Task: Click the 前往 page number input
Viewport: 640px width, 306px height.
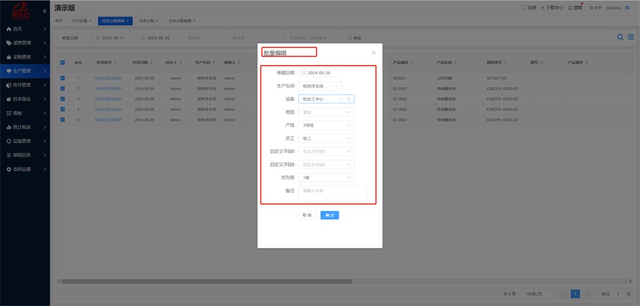Action: (x=618, y=294)
